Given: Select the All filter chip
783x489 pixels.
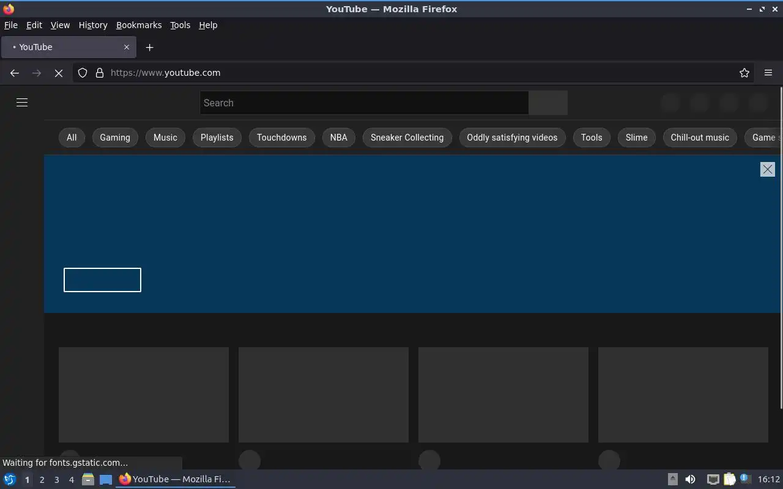Looking at the screenshot, I should pos(72,138).
